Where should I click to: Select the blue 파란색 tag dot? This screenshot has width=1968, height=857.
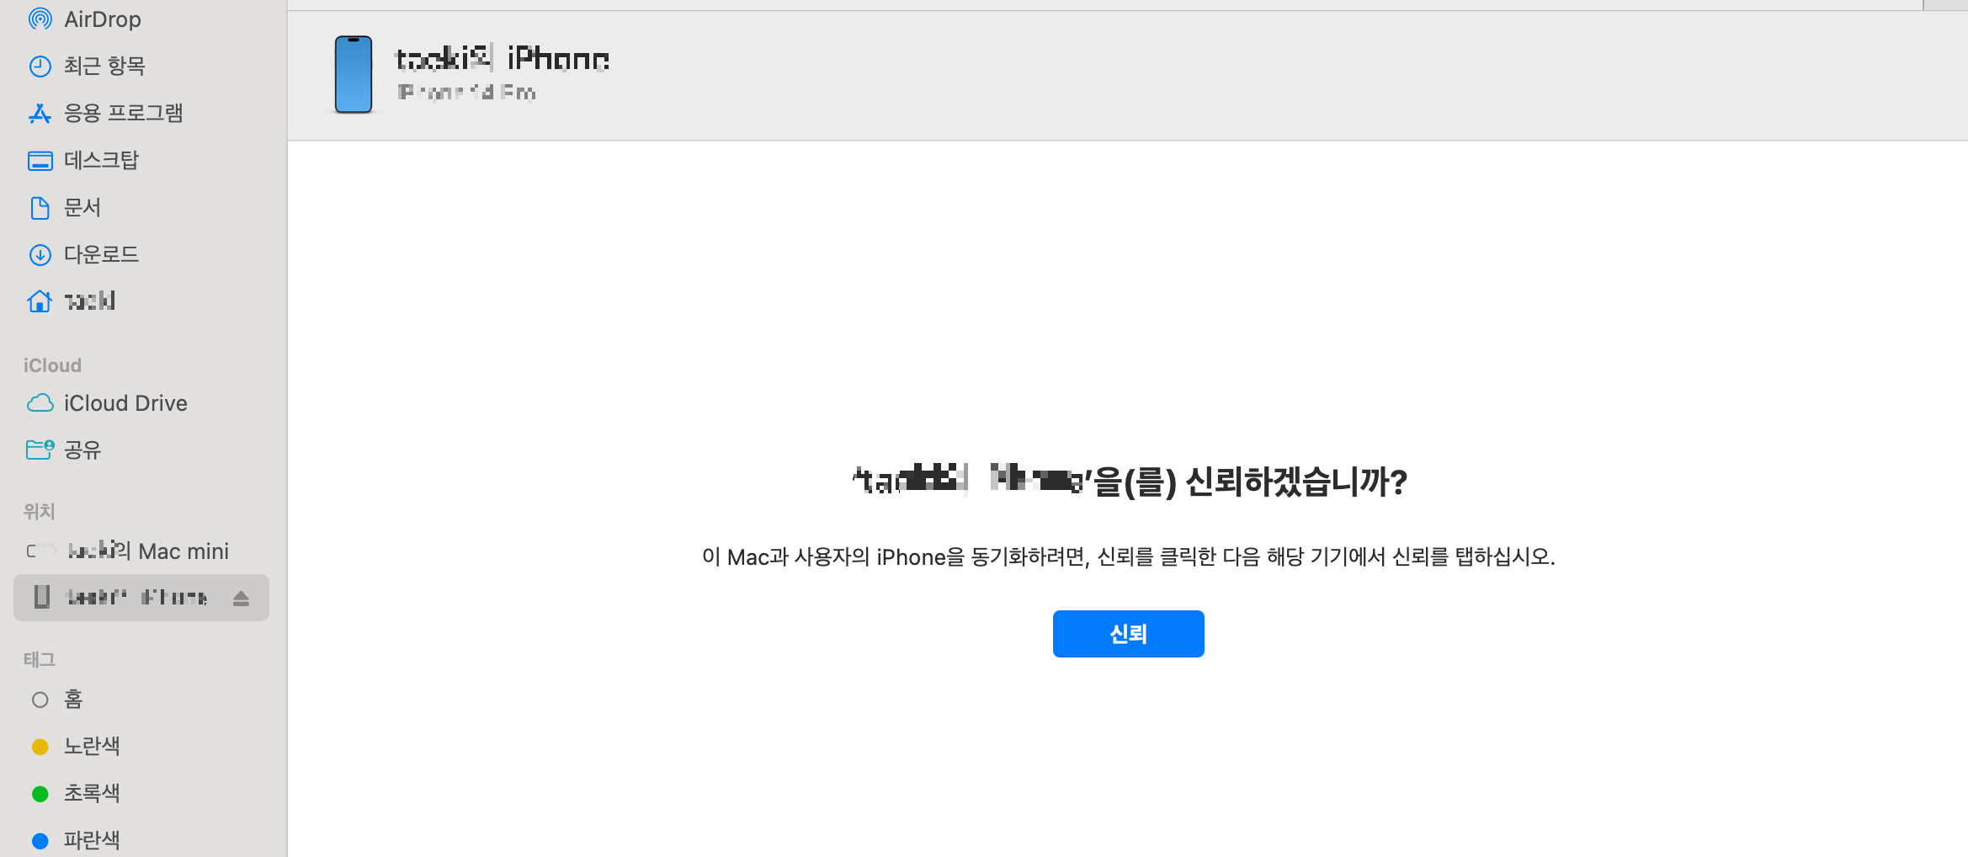(40, 840)
